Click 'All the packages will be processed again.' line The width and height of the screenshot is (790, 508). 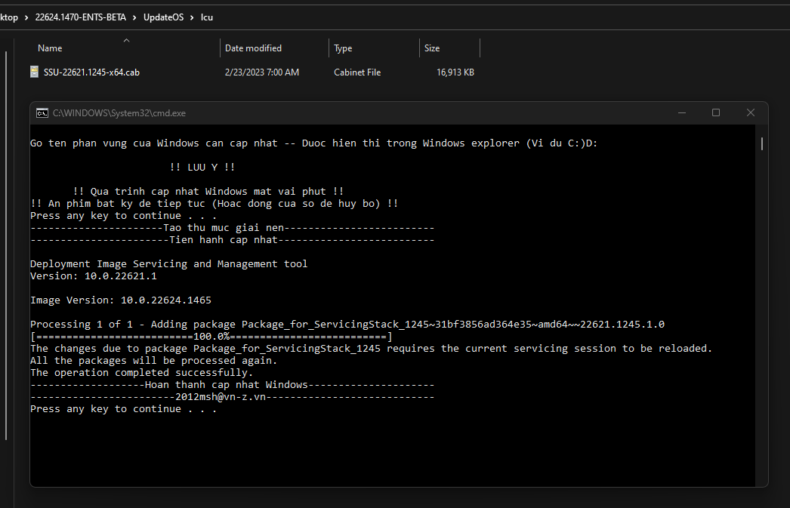coord(153,361)
